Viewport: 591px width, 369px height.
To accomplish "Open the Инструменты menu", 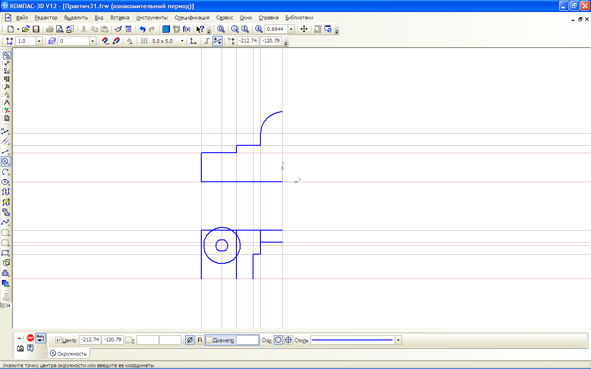I will coord(152,18).
